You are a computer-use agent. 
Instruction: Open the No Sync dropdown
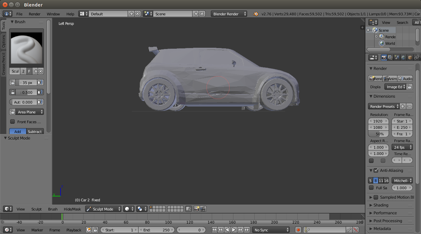click(271, 230)
